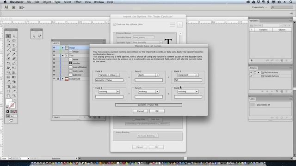Viewport: 296px width, 166px height.
Task: Click the Stroke color swatch in Tools panel
Action: coord(12,106)
